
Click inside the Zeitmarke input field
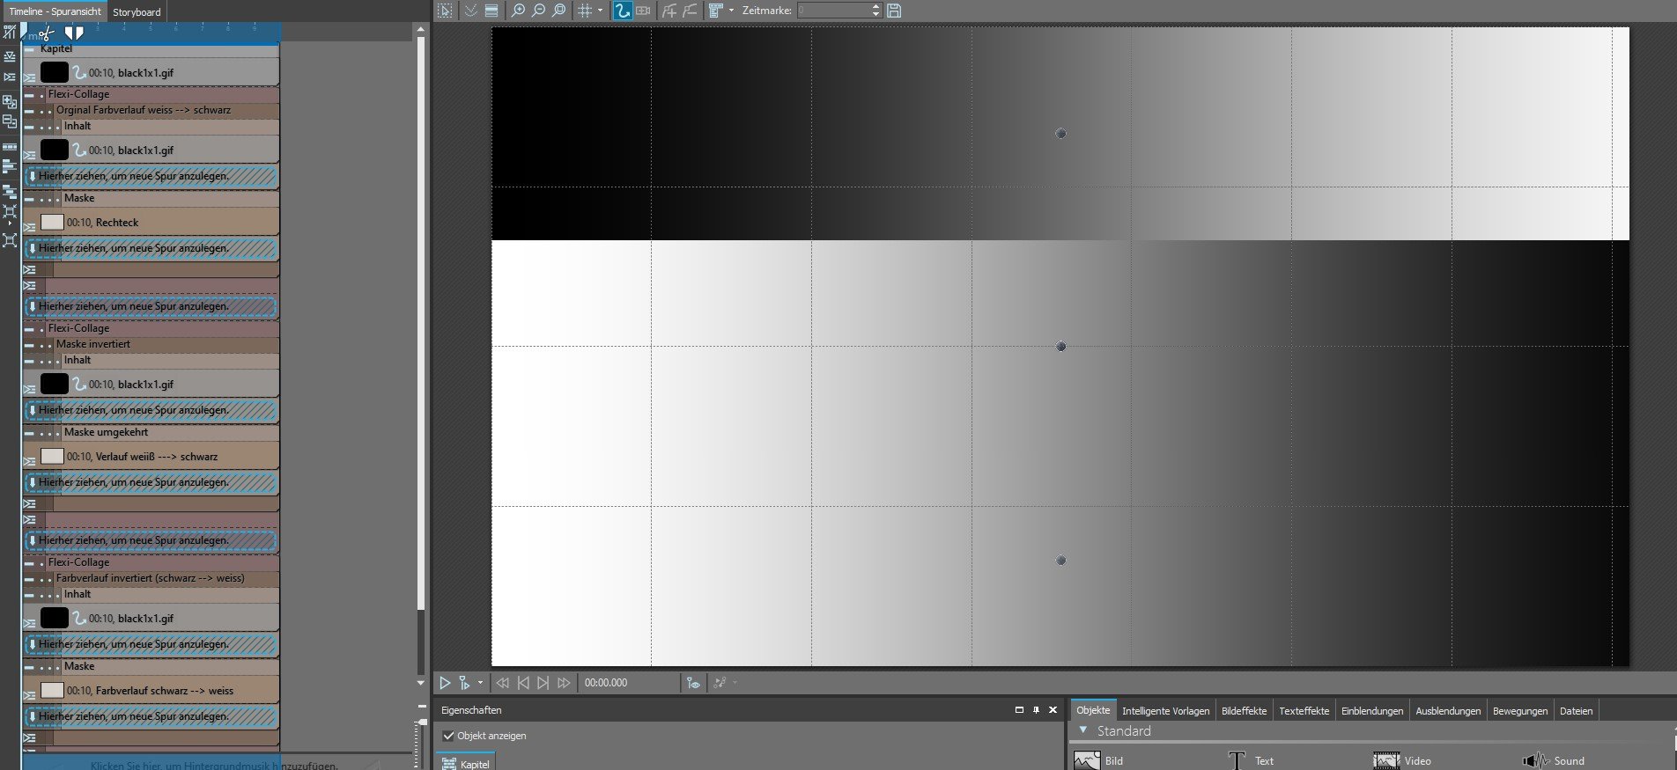pyautogui.click(x=832, y=11)
